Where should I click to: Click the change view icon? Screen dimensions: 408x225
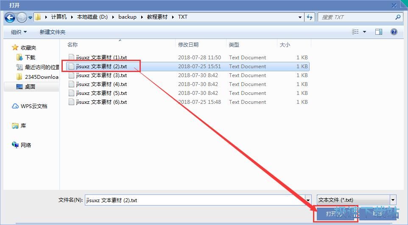[x=355, y=32]
